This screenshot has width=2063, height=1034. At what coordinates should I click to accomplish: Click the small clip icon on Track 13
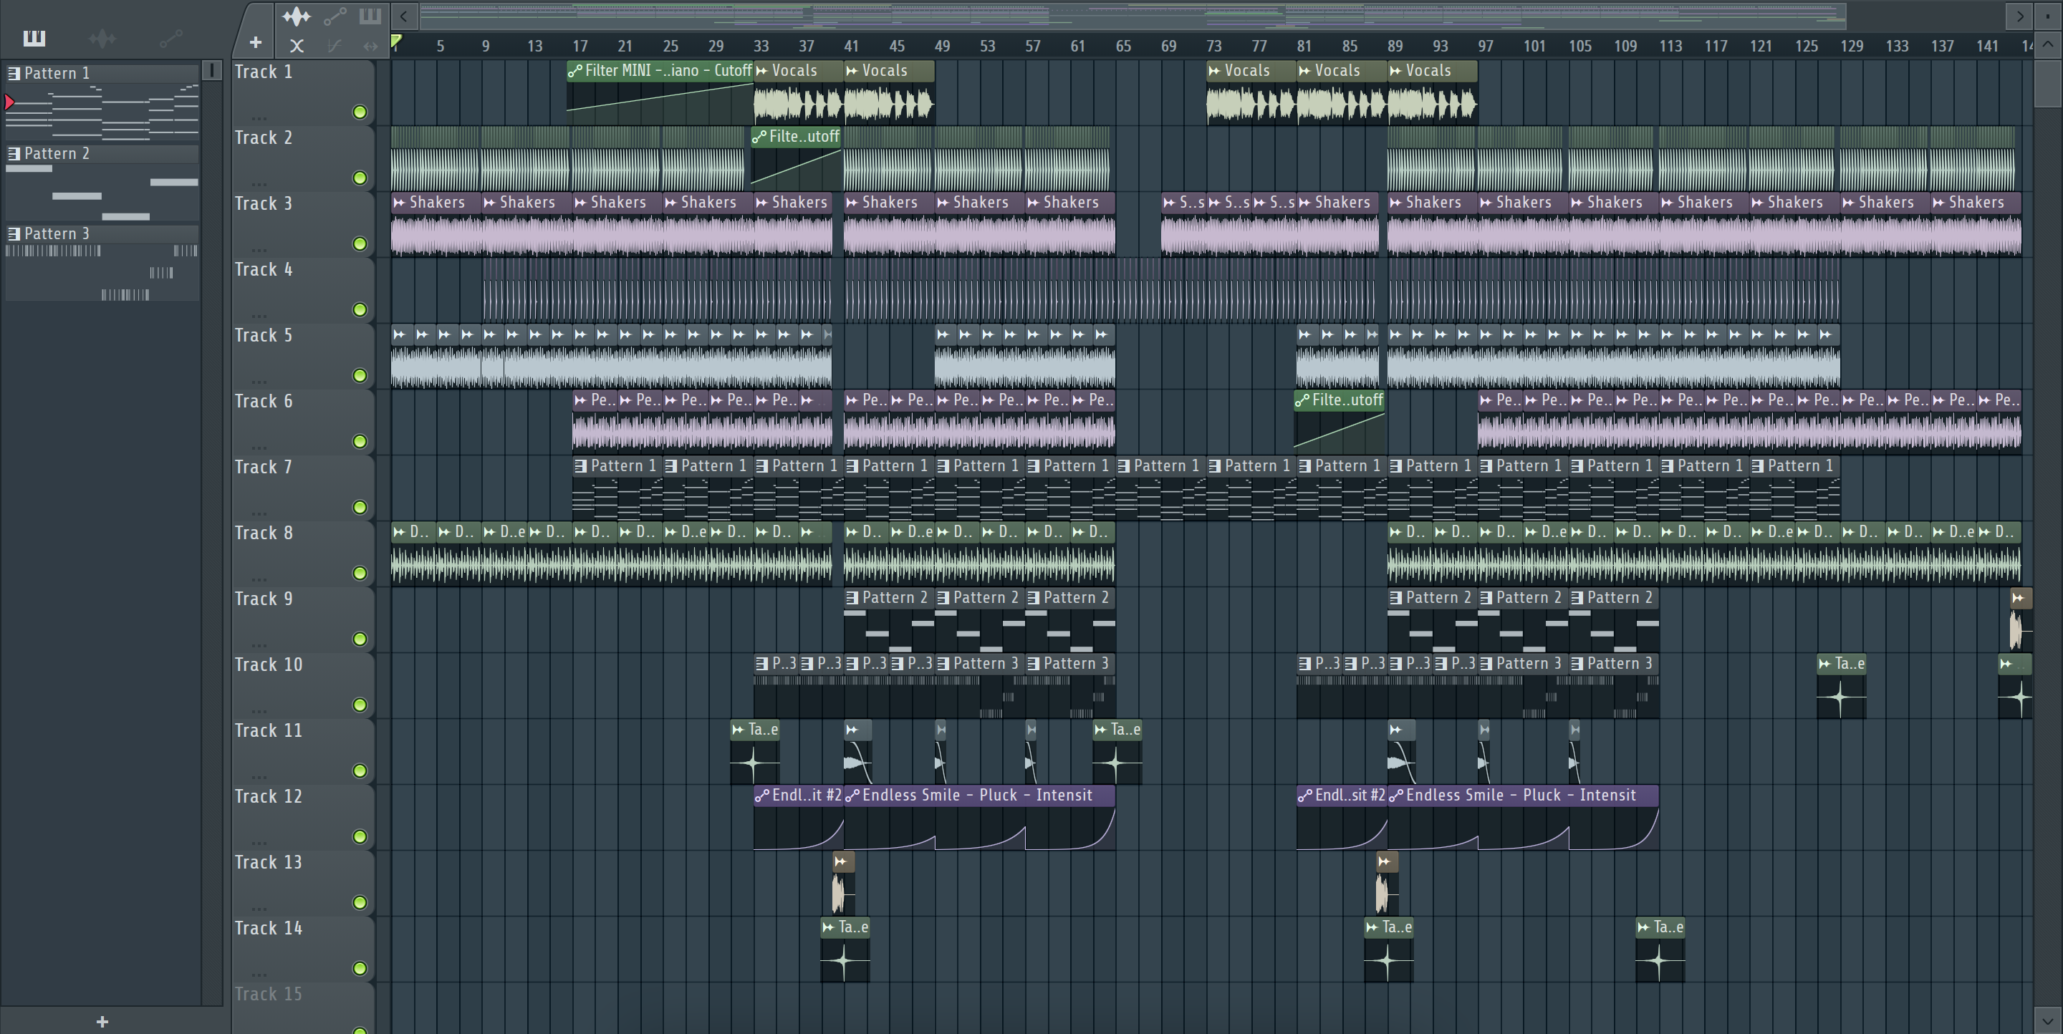(841, 862)
